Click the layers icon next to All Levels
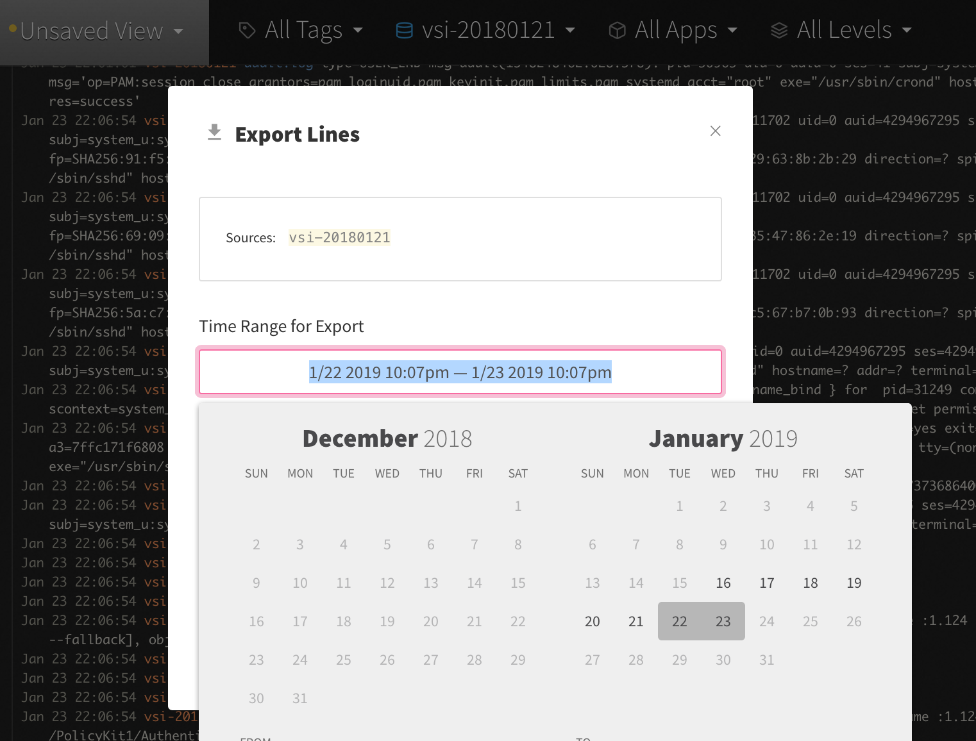976x741 pixels. 778,29
